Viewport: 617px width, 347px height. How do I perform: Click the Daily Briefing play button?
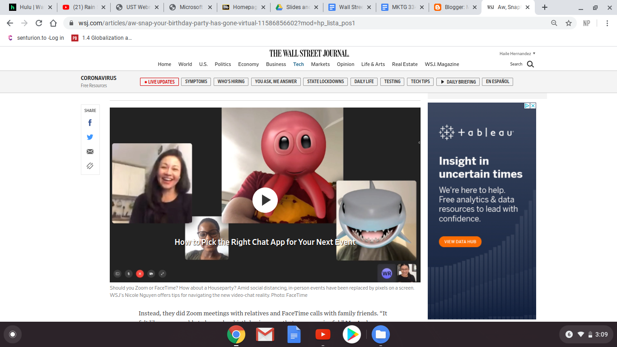pyautogui.click(x=458, y=82)
